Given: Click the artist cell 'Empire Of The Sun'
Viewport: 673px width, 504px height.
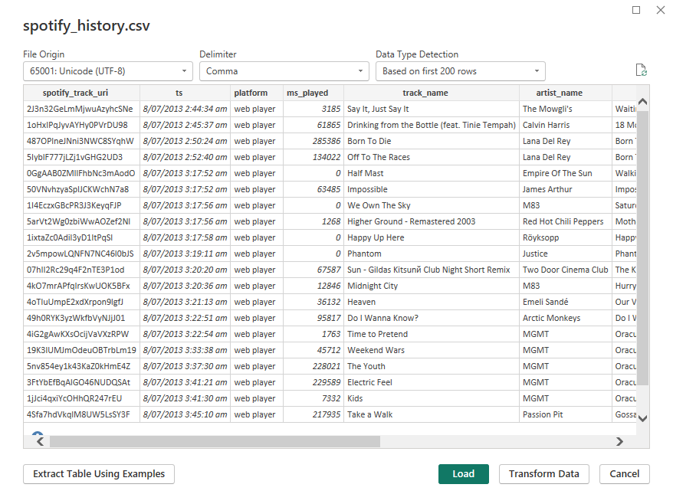Looking at the screenshot, I should pos(565,173).
